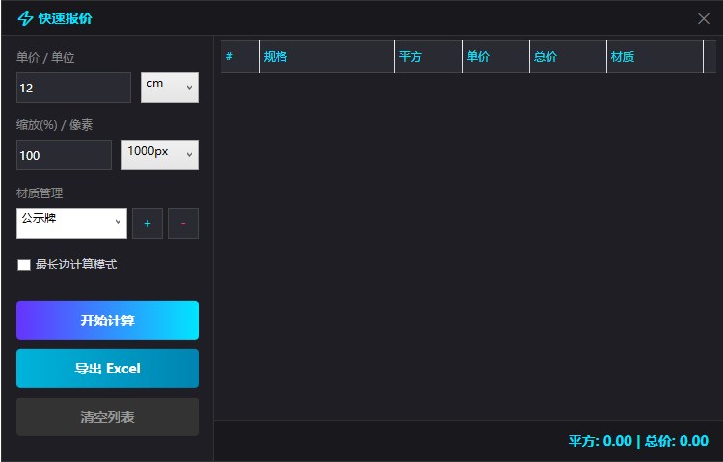Click the lightning bolt quick quote icon
This screenshot has height=462, width=723.
25,18
